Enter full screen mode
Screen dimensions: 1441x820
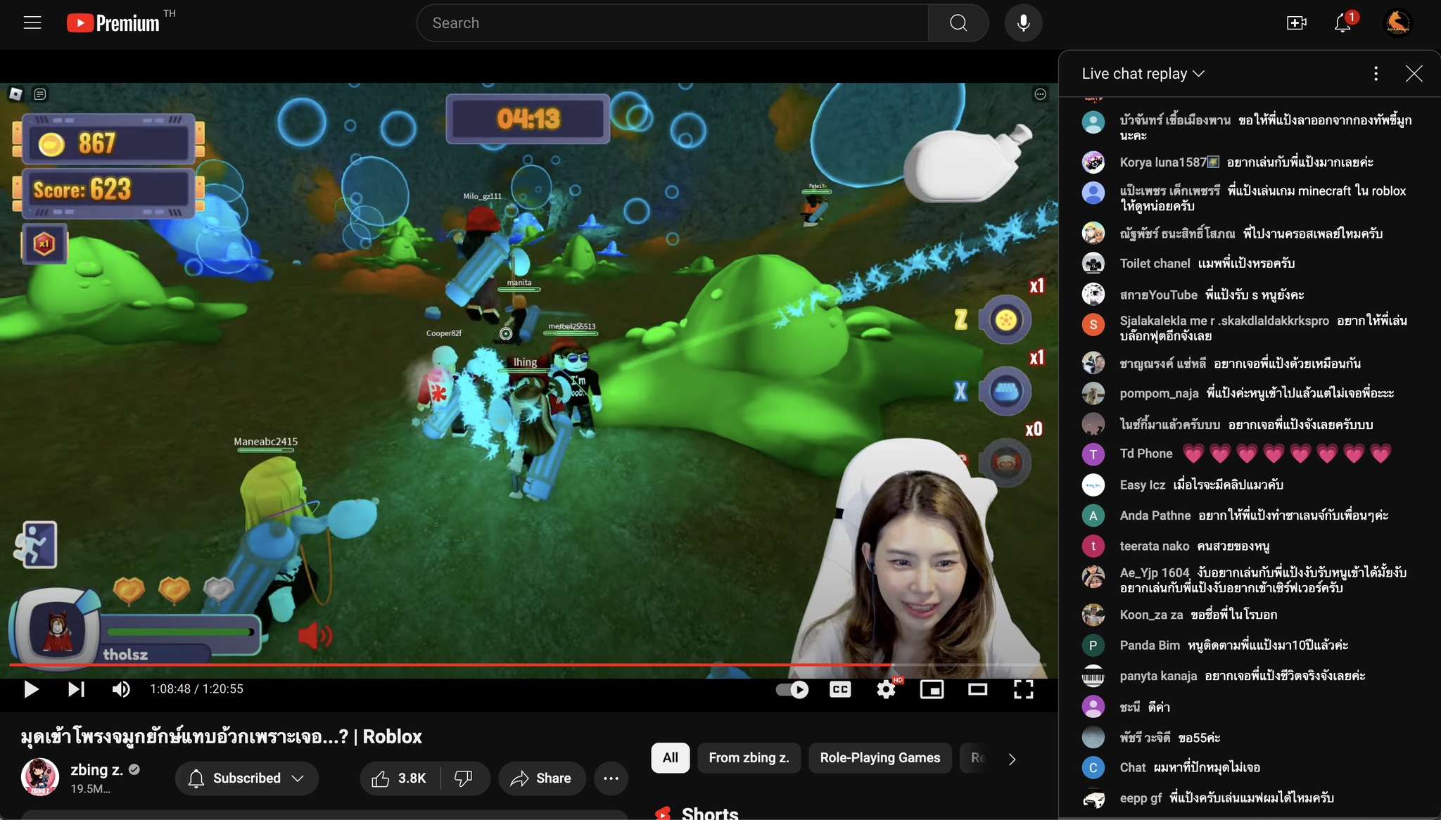1023,689
